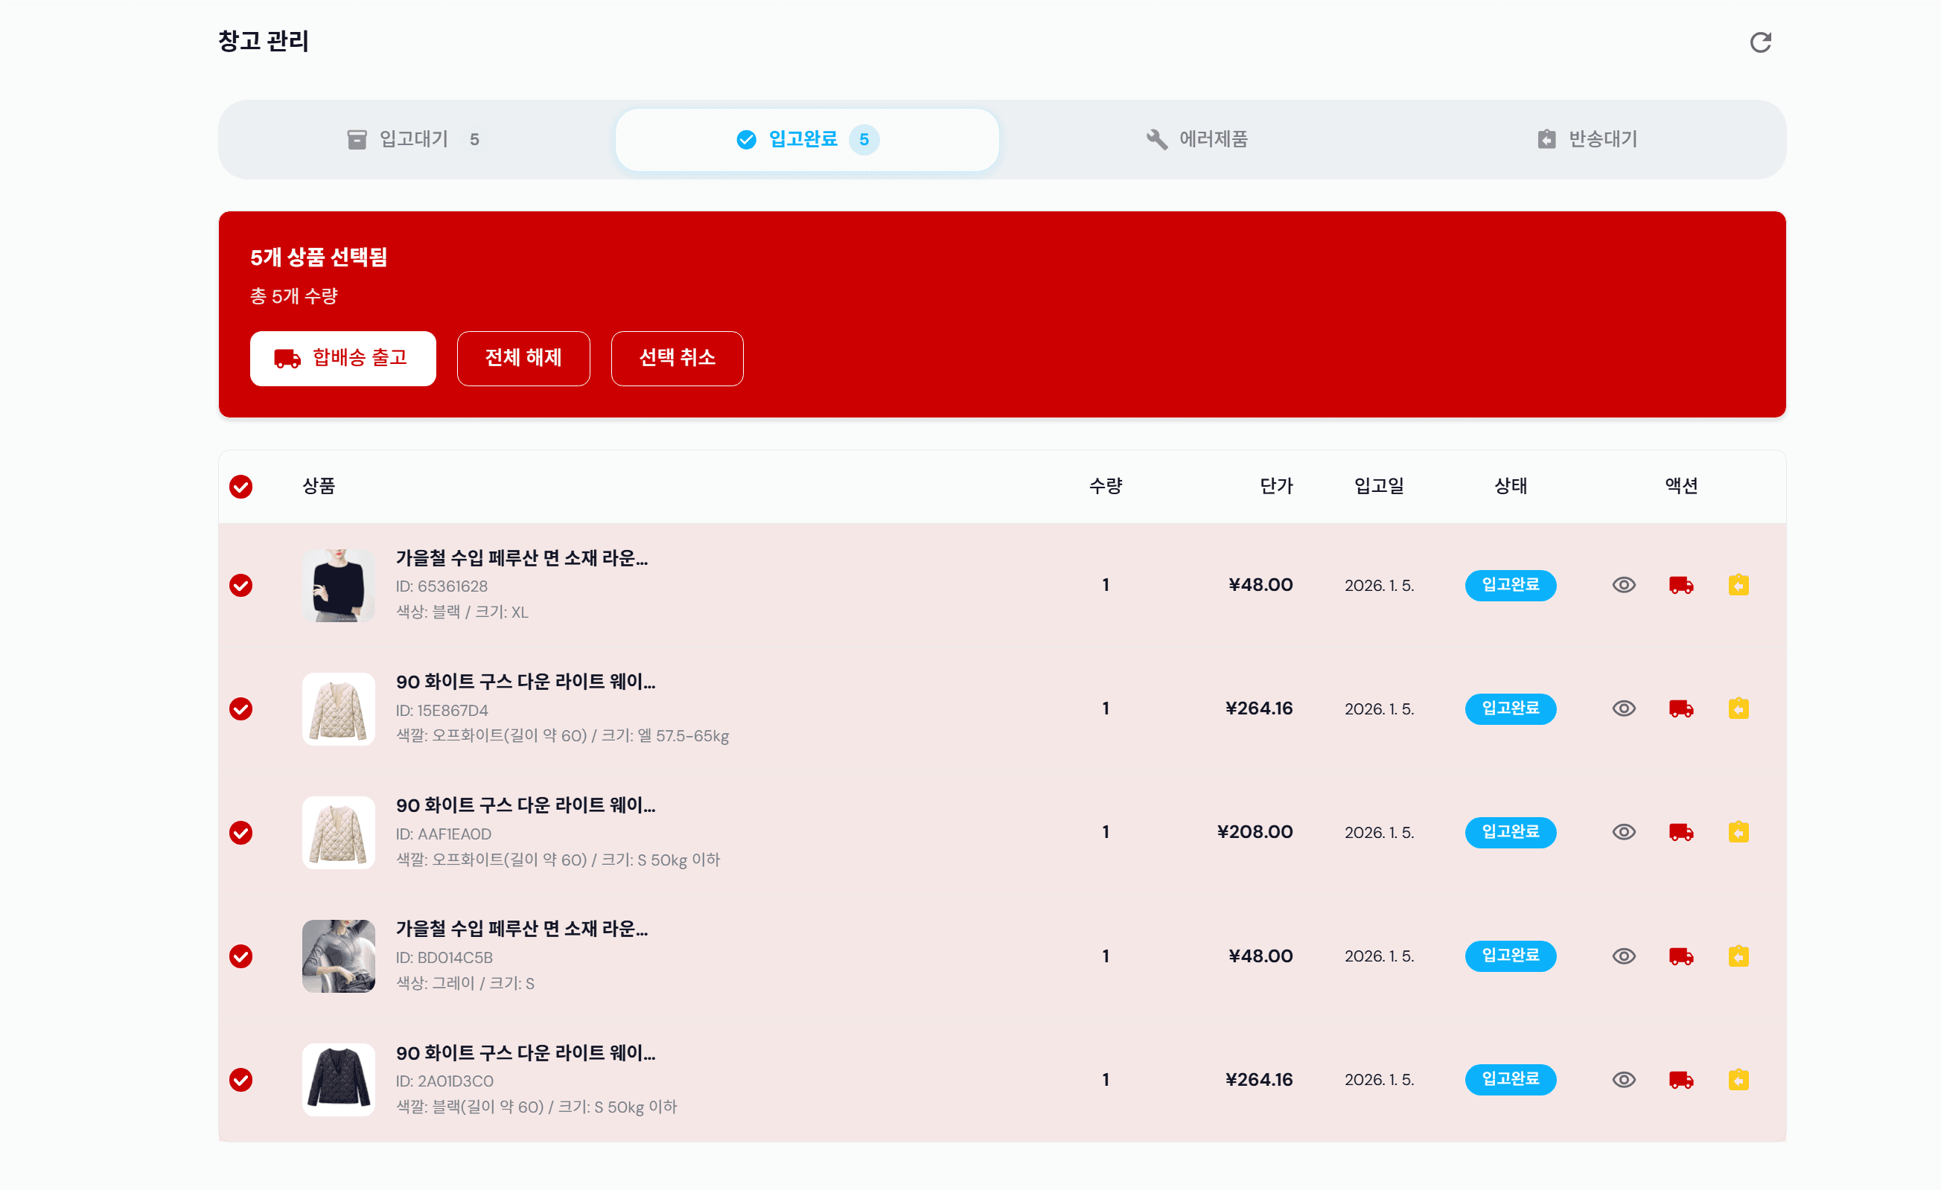
Task: Click the red truck shipping icon for product 65361628
Action: click(1681, 585)
